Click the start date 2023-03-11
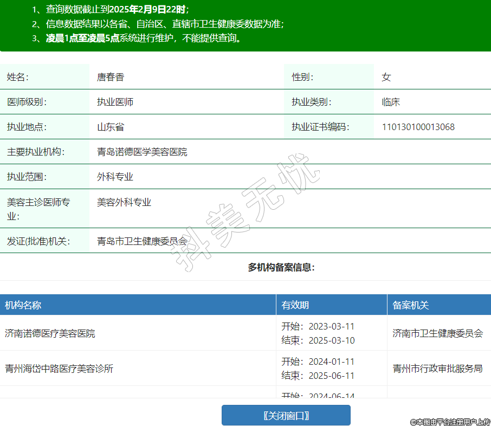The width and height of the screenshot is (491, 426). (x=331, y=326)
